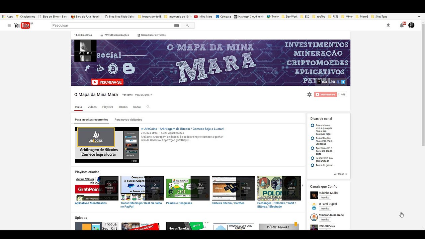View the '719.548 visualizações' analytics link

click(x=115, y=35)
